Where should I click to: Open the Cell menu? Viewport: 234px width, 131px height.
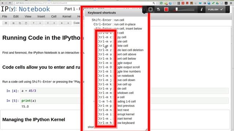point(54,16)
